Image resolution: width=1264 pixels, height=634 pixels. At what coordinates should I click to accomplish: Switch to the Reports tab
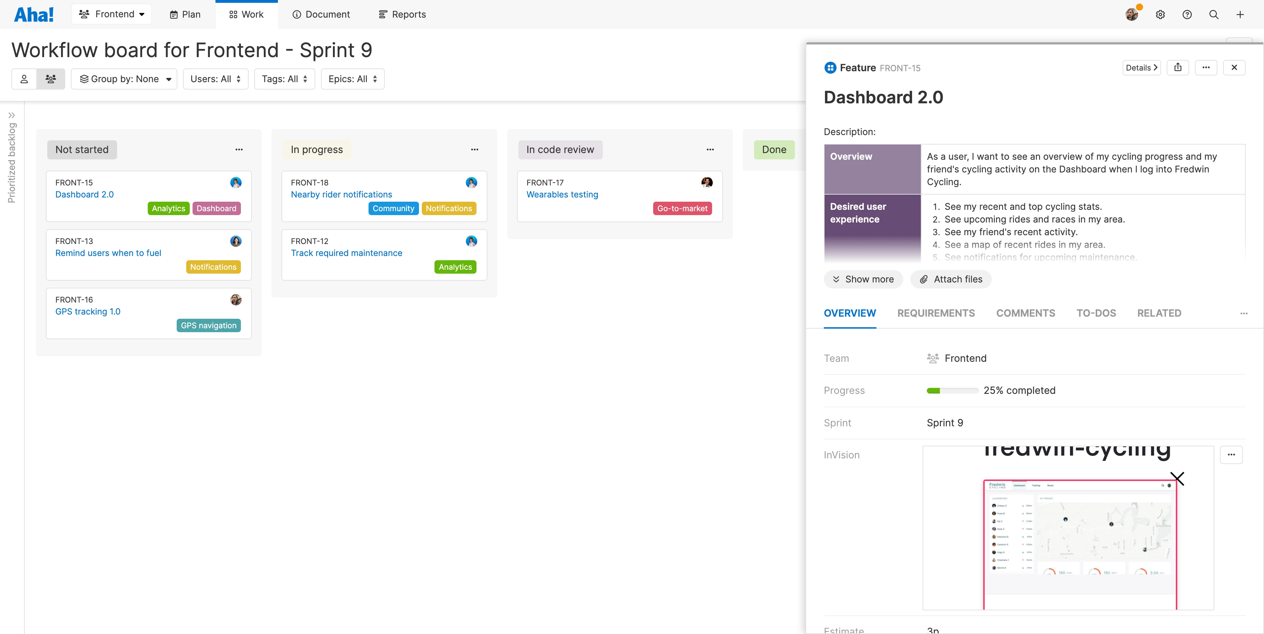[x=402, y=14]
